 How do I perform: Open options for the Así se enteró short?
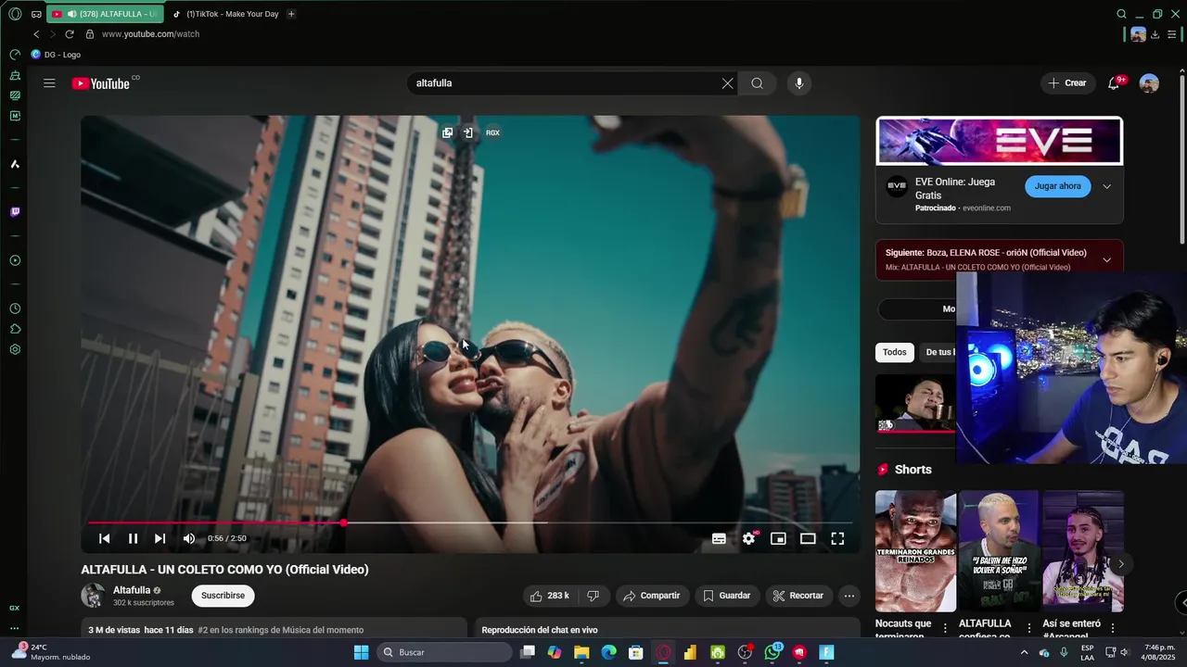(x=1112, y=628)
